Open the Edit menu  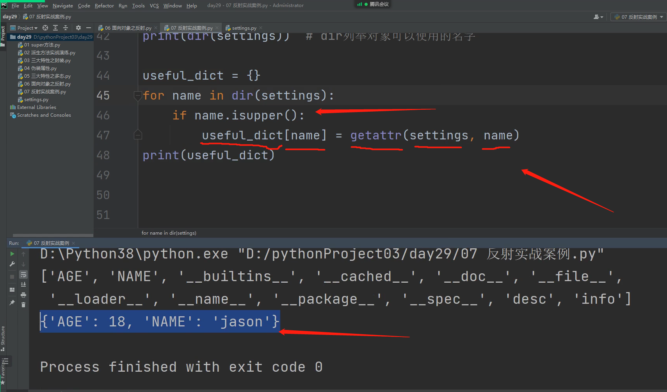28,5
